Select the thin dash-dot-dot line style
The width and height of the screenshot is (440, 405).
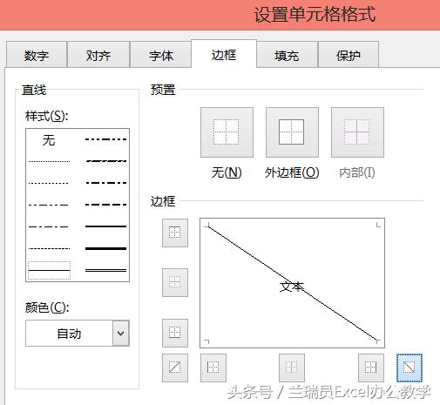49,205
